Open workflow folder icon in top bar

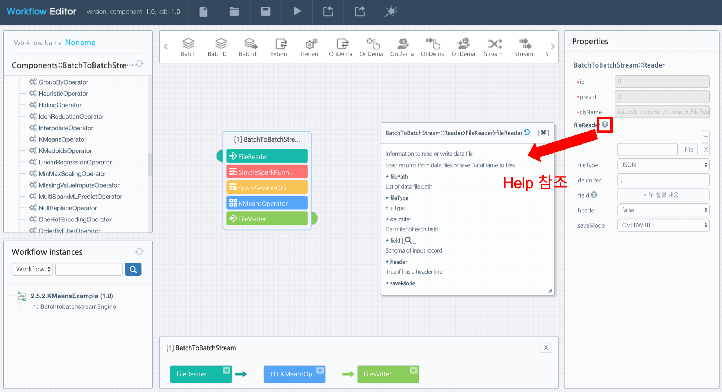point(234,12)
